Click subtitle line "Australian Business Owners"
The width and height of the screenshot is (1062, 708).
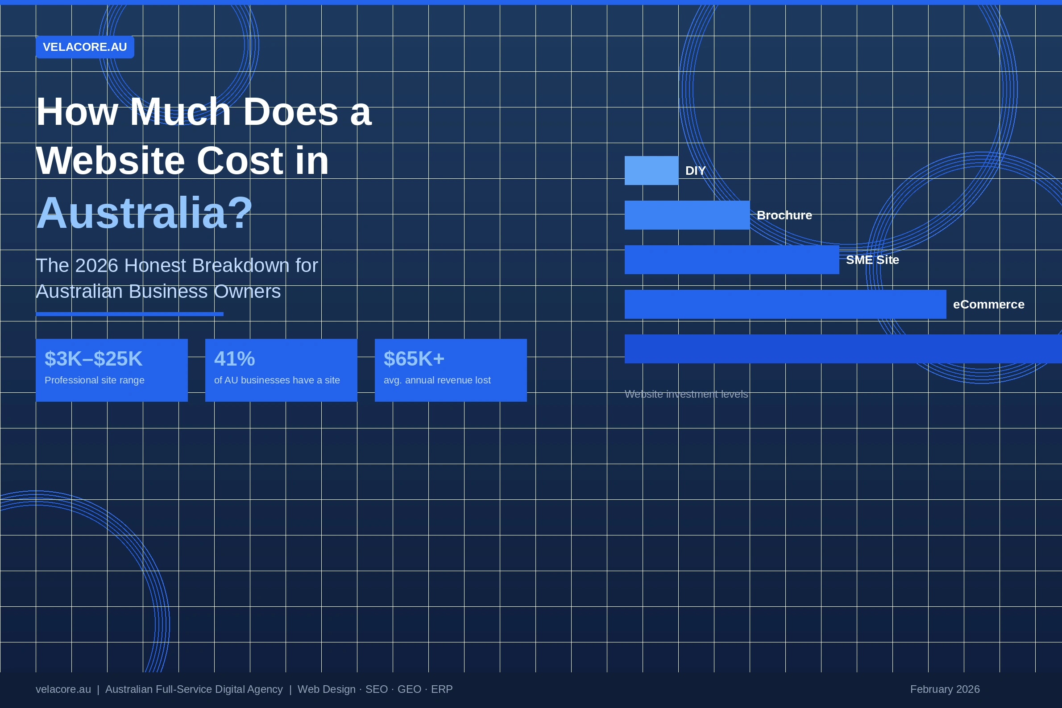click(158, 292)
